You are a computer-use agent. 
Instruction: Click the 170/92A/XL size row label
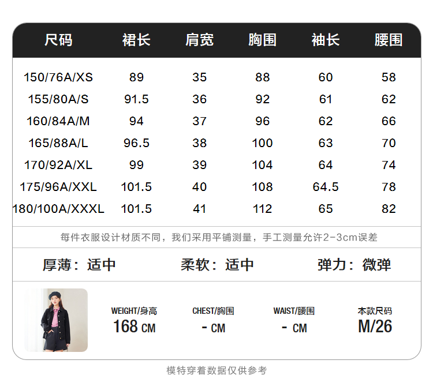point(58,165)
